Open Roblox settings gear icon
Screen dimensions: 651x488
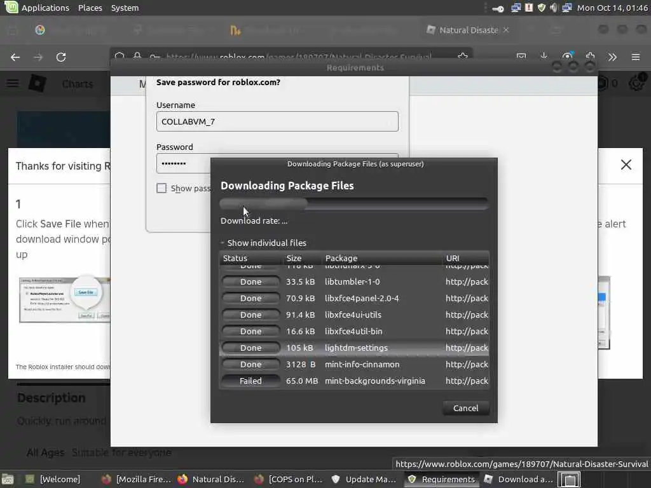click(636, 83)
